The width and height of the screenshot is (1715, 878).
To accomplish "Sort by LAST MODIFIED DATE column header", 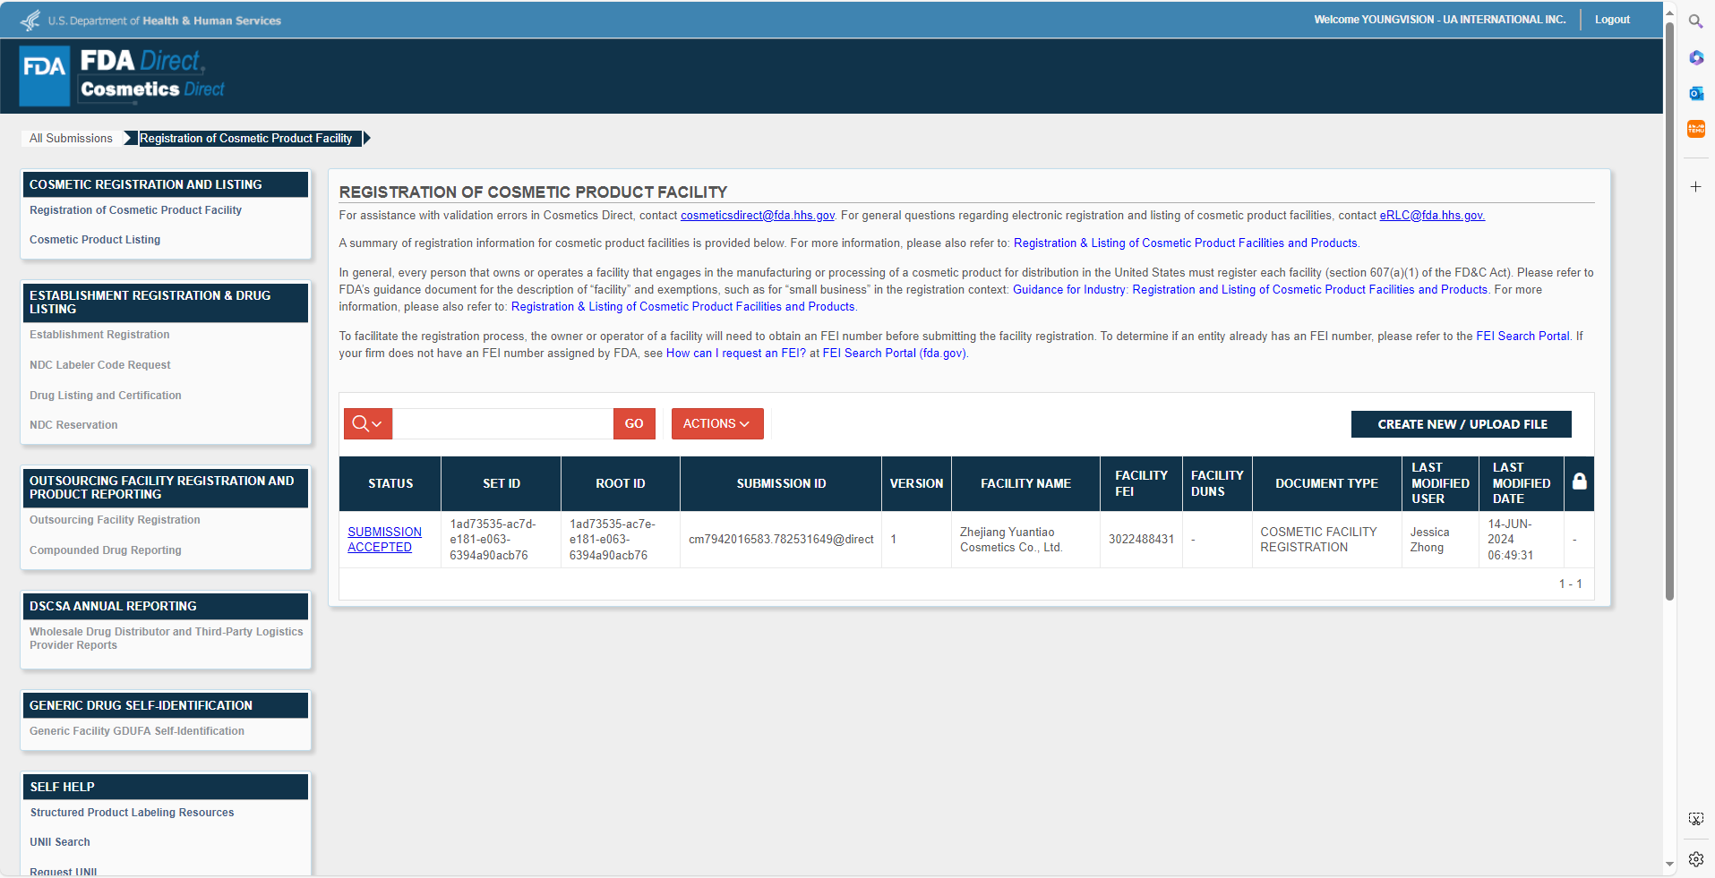I will [x=1521, y=484].
